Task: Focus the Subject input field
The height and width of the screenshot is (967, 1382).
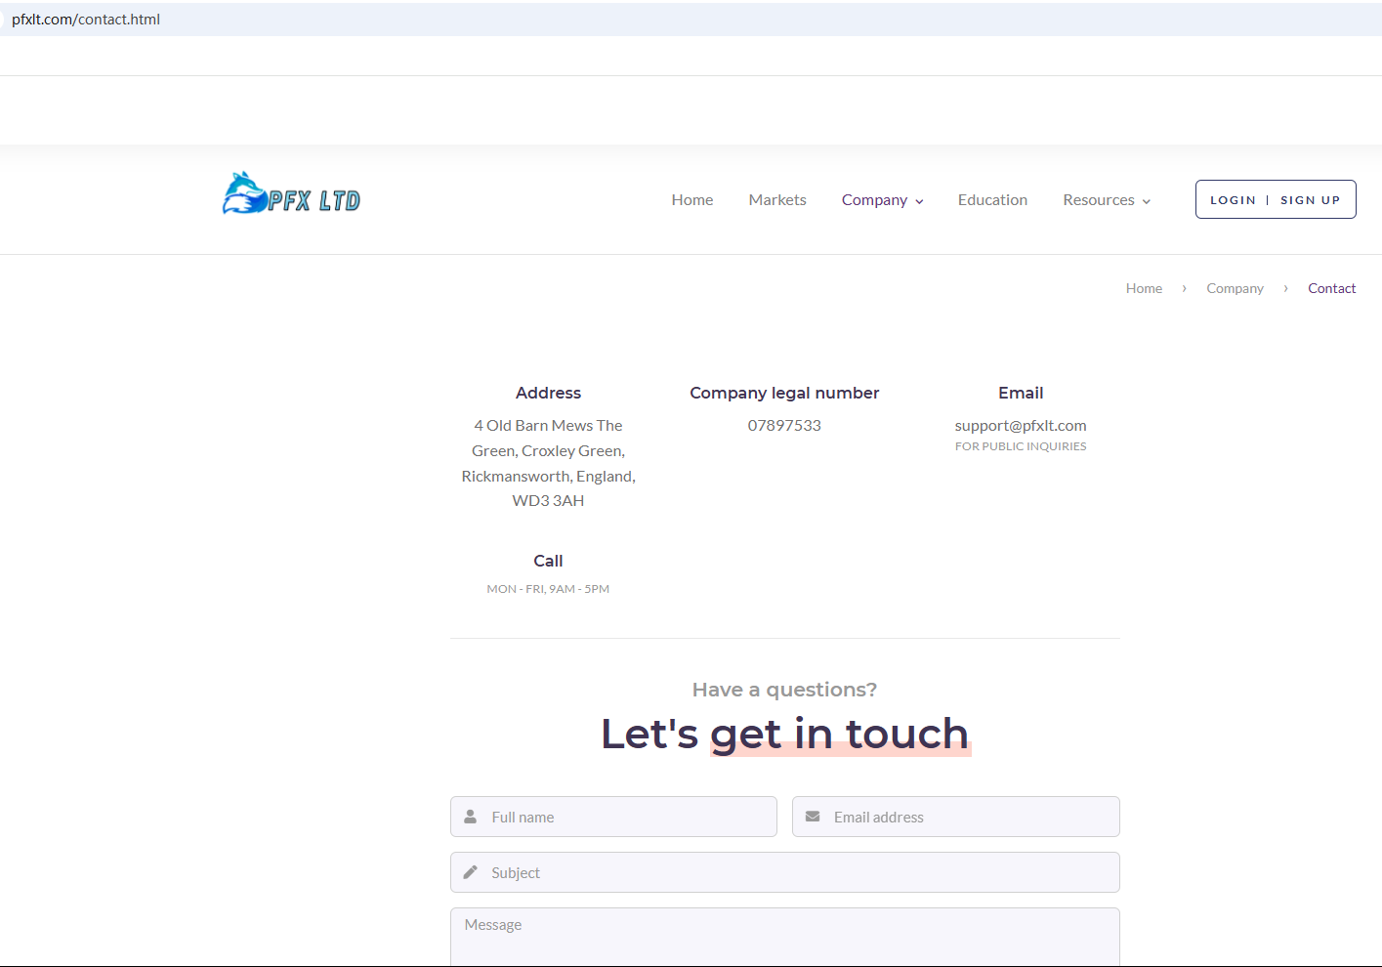Action: tap(785, 872)
